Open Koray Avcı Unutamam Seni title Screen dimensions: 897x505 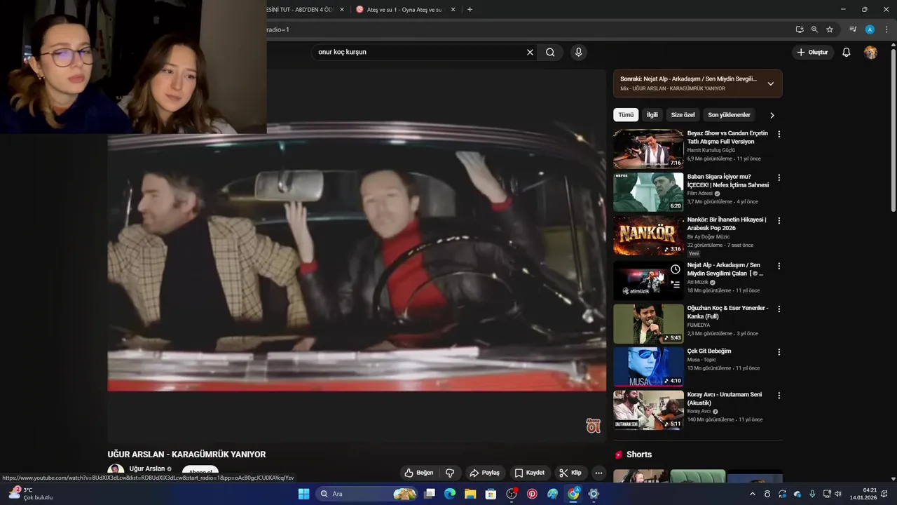click(724, 398)
